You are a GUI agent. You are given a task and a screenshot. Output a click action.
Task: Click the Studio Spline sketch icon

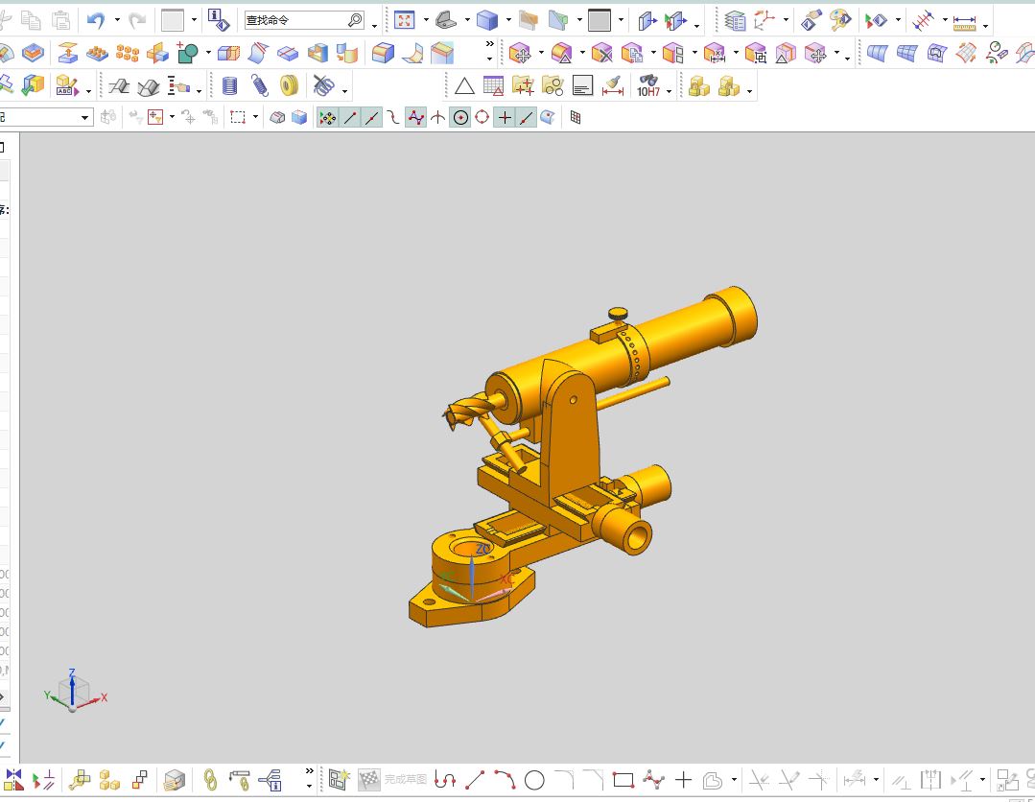click(x=653, y=780)
